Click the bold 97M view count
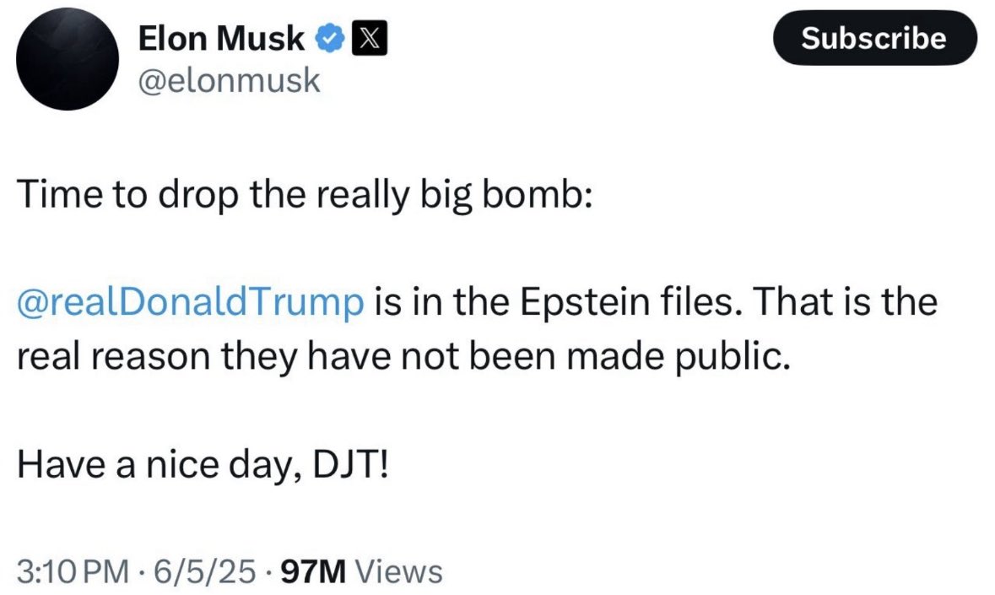Viewport: 995px width, 595px height. click(x=311, y=571)
